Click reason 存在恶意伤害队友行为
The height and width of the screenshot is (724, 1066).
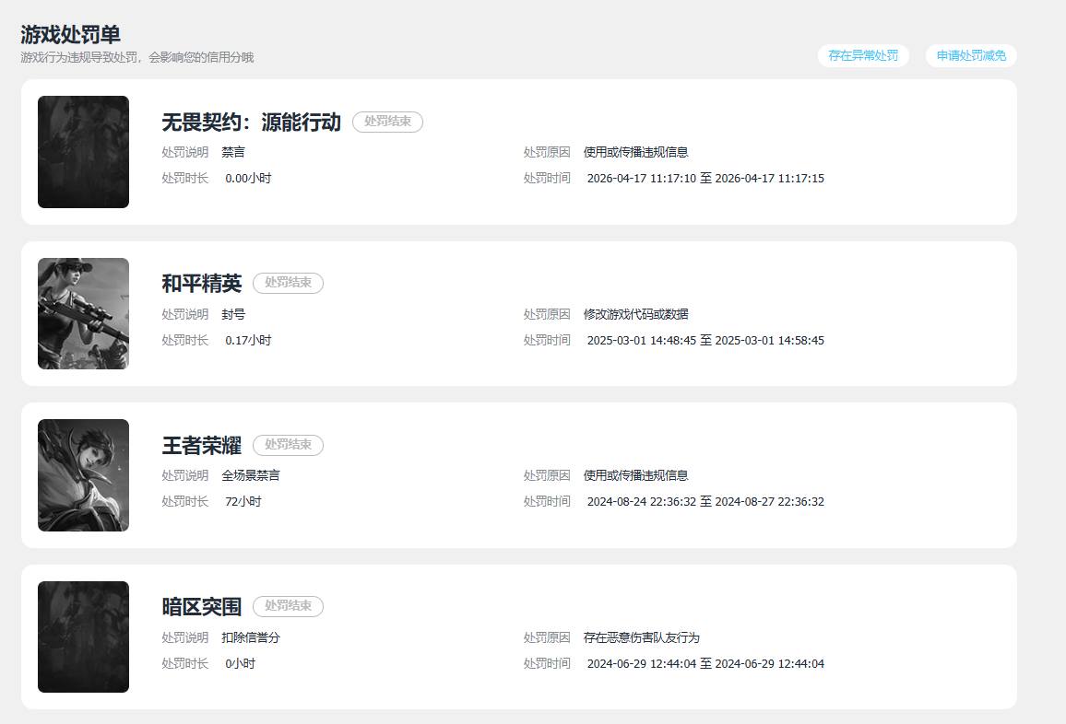(642, 637)
